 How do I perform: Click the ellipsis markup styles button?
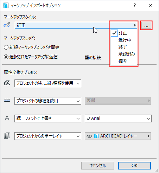tap(146, 25)
